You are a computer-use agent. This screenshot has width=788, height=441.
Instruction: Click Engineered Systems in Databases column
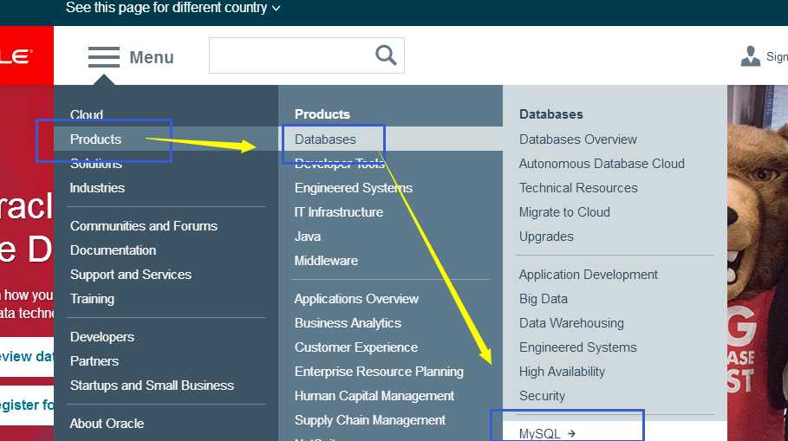coord(578,347)
